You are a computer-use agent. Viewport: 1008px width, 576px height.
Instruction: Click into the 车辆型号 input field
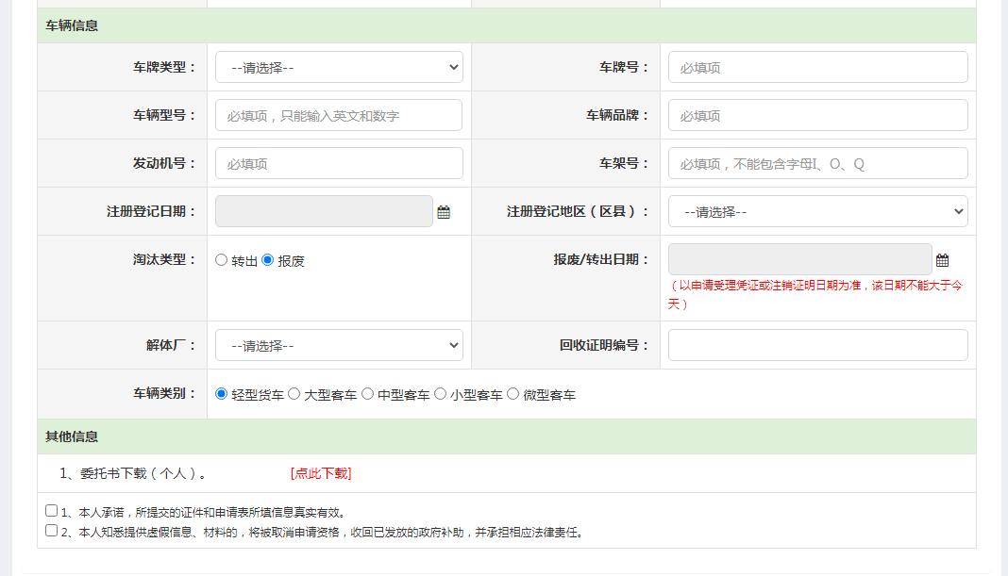point(339,114)
